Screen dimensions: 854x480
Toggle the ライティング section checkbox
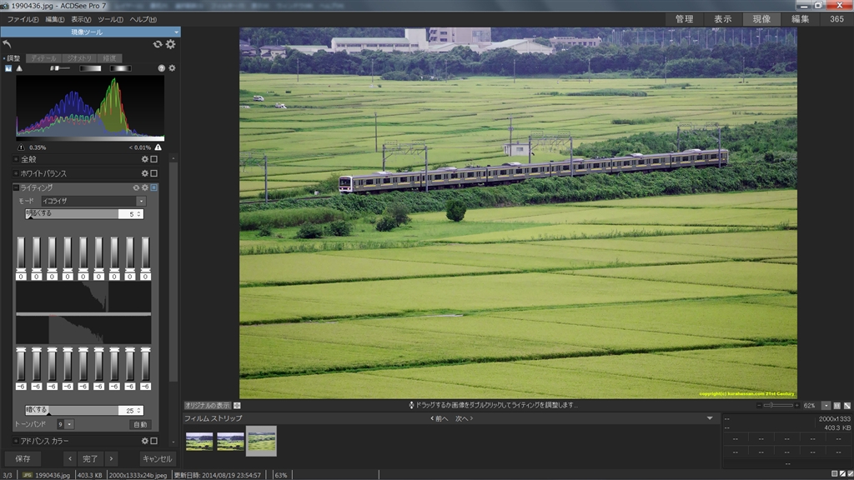(x=153, y=187)
